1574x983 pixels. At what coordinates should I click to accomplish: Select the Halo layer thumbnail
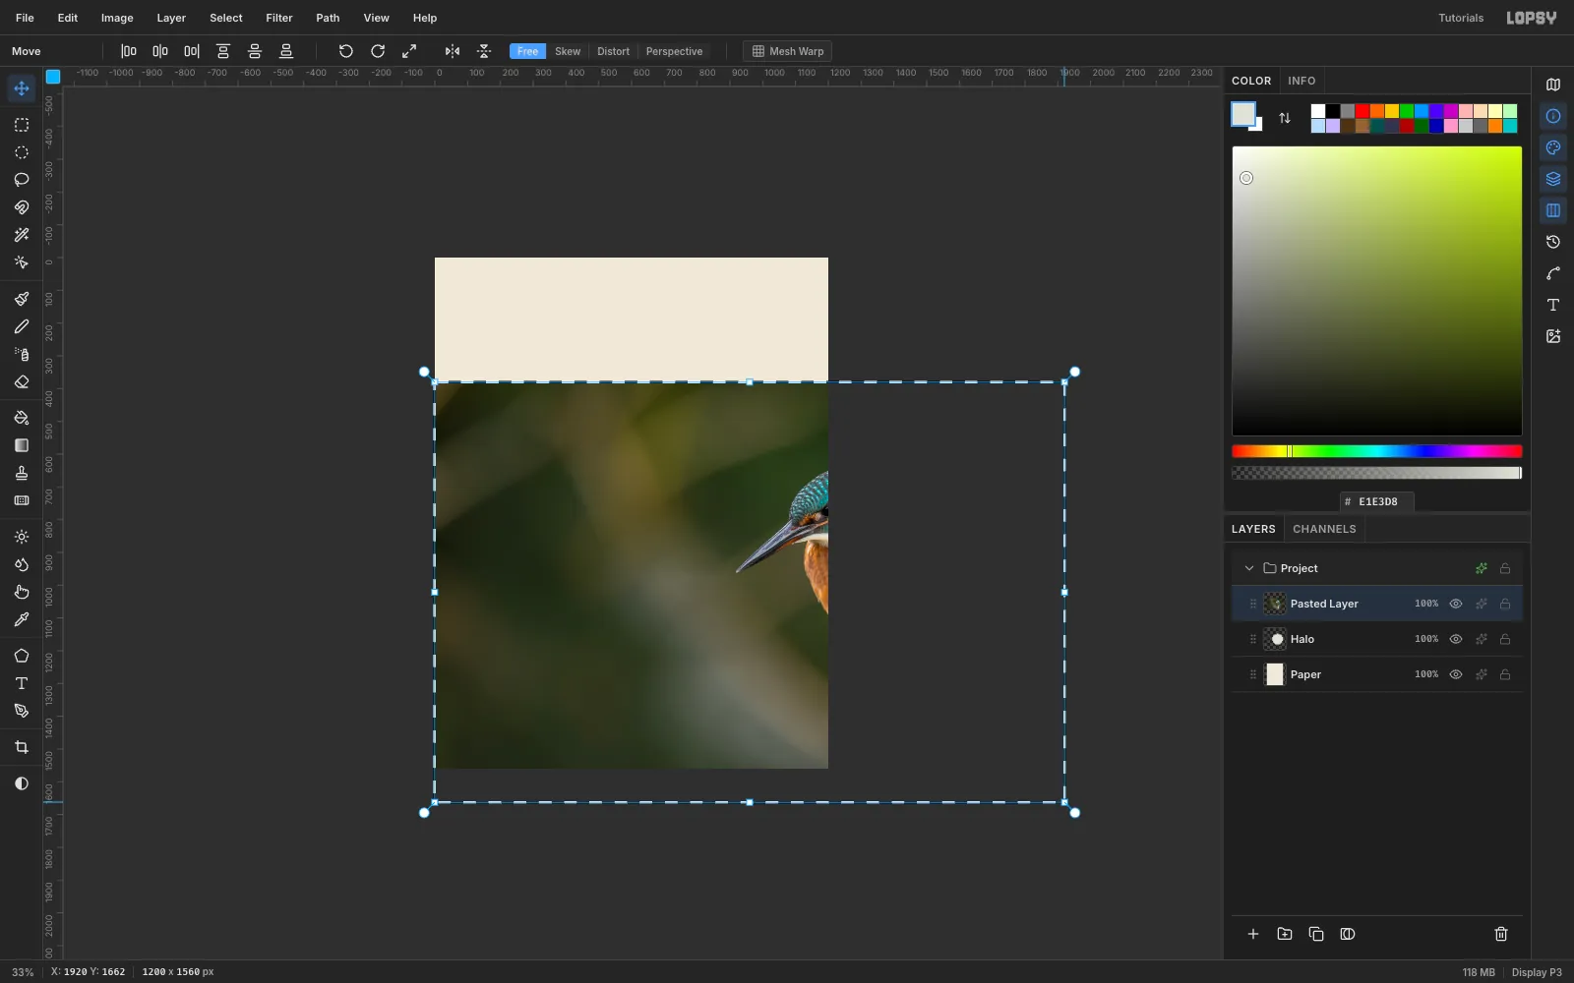(x=1275, y=639)
